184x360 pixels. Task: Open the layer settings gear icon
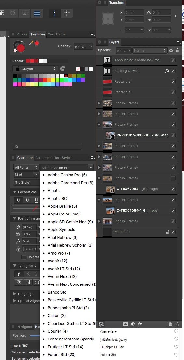171,50
